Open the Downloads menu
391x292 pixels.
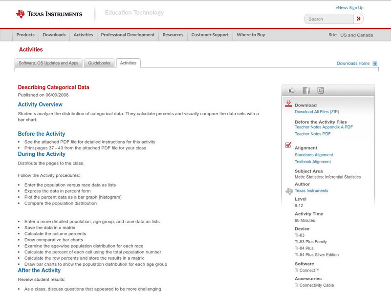click(54, 35)
